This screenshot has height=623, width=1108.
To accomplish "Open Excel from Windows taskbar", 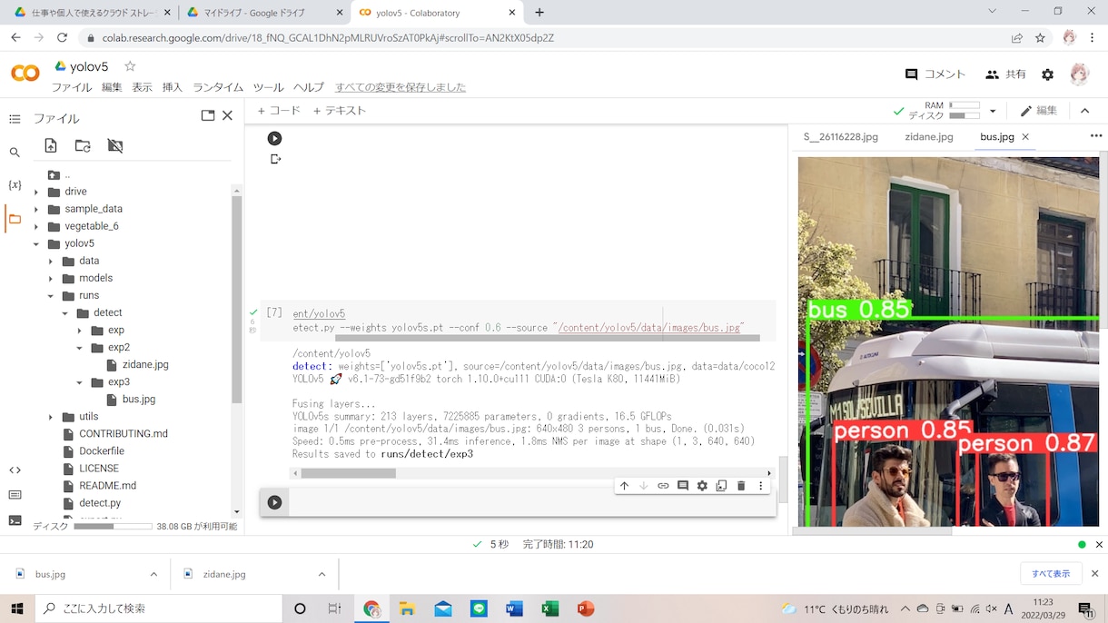I will (x=549, y=608).
